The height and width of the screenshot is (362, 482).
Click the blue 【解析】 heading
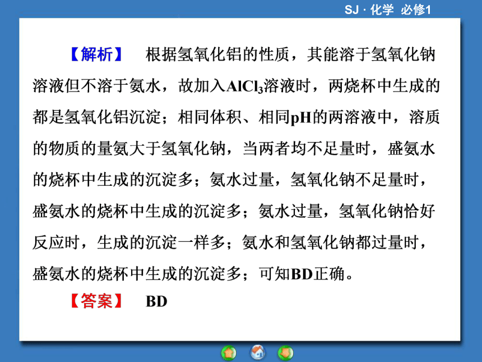click(x=96, y=54)
